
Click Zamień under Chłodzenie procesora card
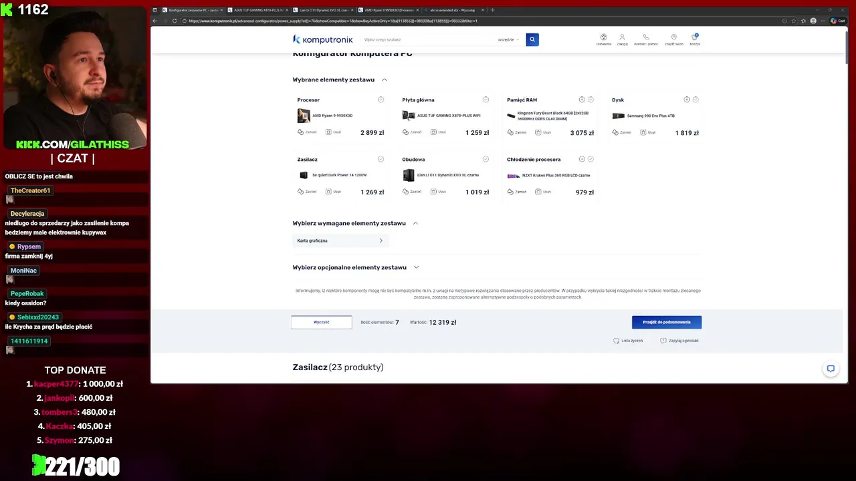pyautogui.click(x=518, y=192)
